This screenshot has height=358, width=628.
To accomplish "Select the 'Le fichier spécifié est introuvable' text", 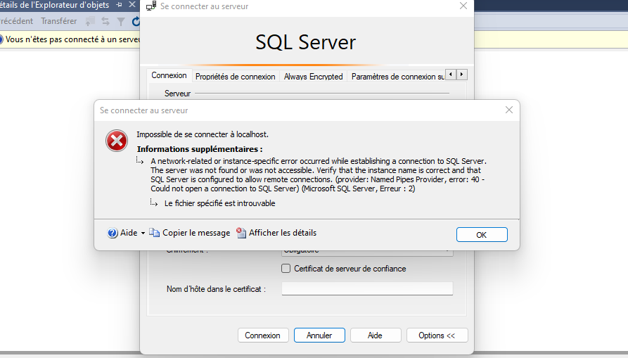I will pyautogui.click(x=220, y=203).
